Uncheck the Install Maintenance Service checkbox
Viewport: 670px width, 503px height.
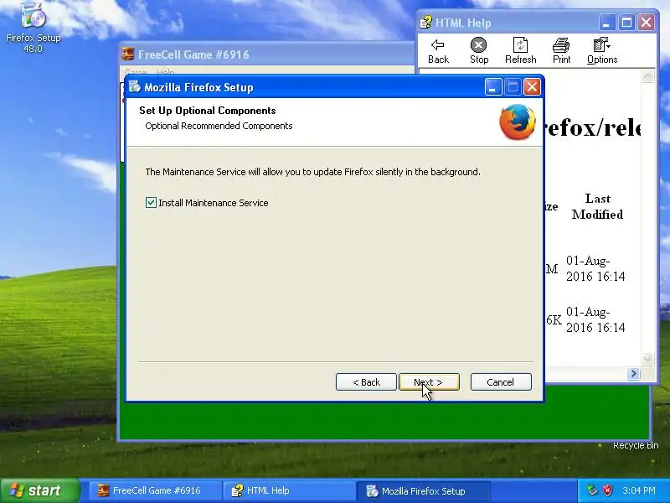pyautogui.click(x=151, y=202)
